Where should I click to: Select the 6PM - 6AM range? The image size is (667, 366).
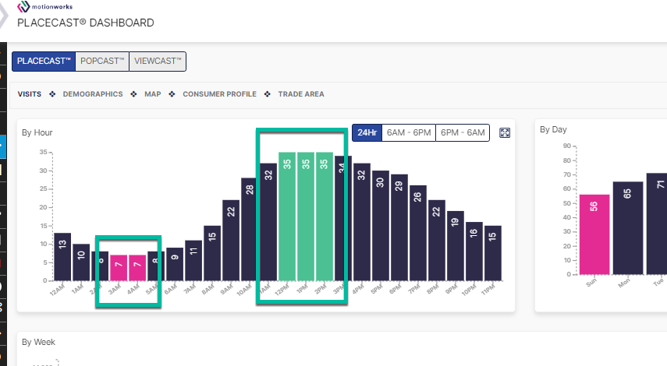coord(463,132)
